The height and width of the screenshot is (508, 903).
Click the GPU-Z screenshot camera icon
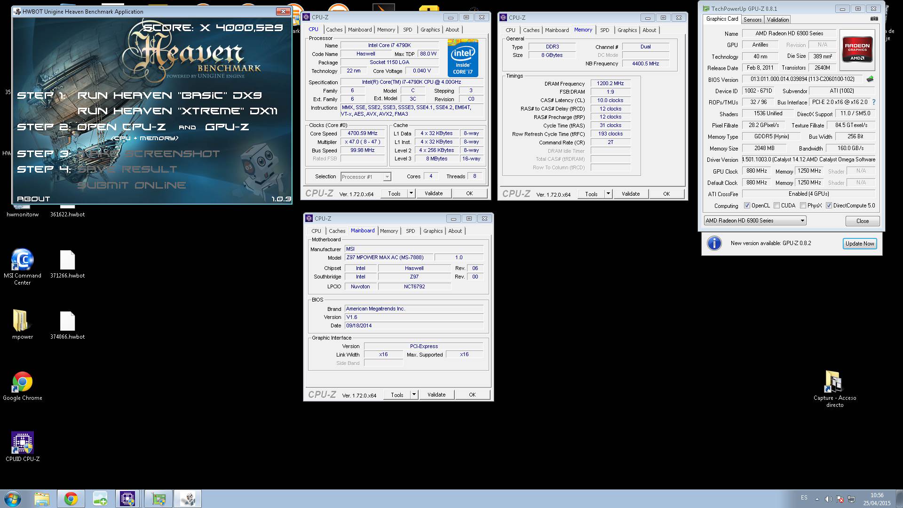[874, 19]
